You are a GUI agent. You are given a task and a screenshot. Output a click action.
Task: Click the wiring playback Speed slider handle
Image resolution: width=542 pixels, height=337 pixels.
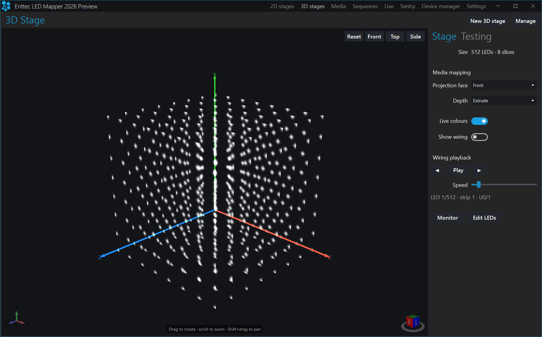point(478,184)
